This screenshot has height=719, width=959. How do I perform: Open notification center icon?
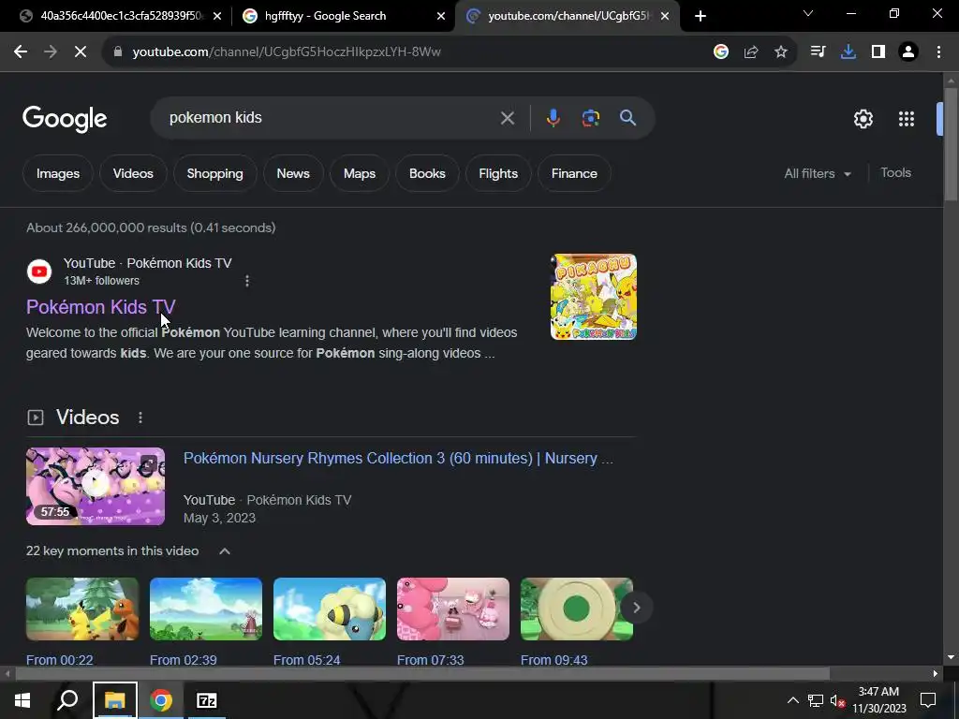click(928, 700)
